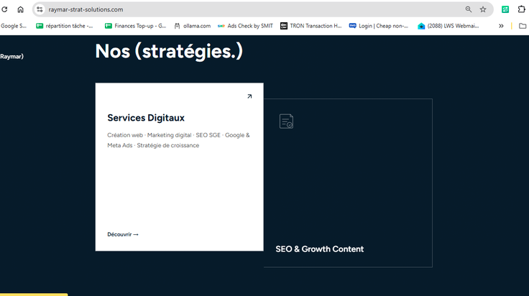Open the Login | Cheap non-... bookmark
Image resolution: width=529 pixels, height=296 pixels.
click(x=379, y=26)
